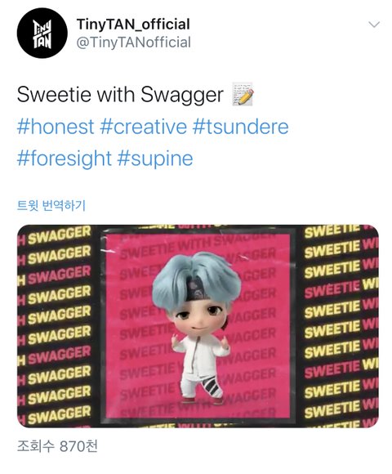Click the TinyTAN logo inside the avatar
392x474 pixels.
(x=42, y=34)
